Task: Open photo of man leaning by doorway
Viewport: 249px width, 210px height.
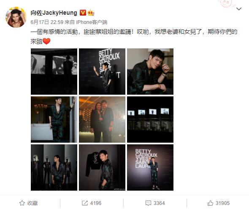Action: pyautogui.click(x=54, y=120)
